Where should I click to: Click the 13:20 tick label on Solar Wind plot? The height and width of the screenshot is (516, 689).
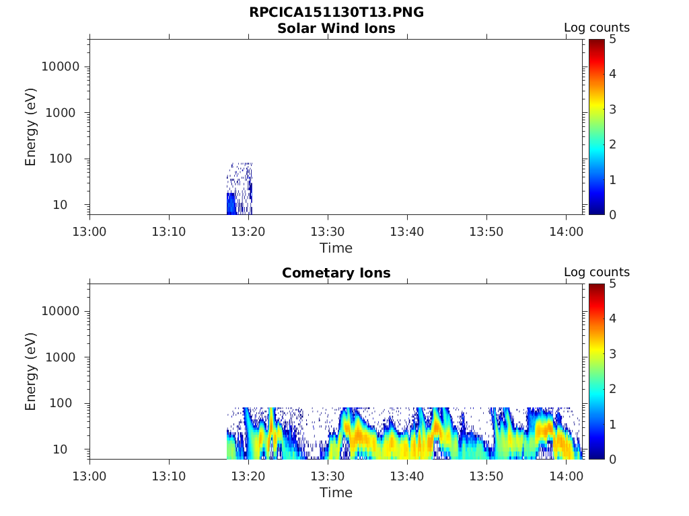(x=248, y=231)
